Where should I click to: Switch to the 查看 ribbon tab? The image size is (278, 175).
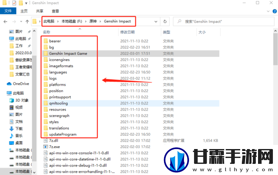click(55, 11)
